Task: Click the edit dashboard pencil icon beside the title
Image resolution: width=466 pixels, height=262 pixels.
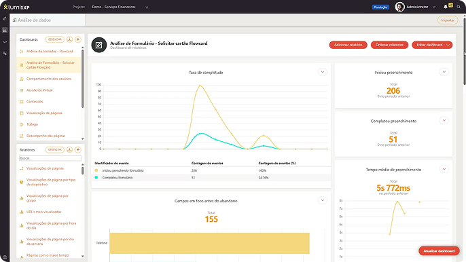Action: coord(99,45)
